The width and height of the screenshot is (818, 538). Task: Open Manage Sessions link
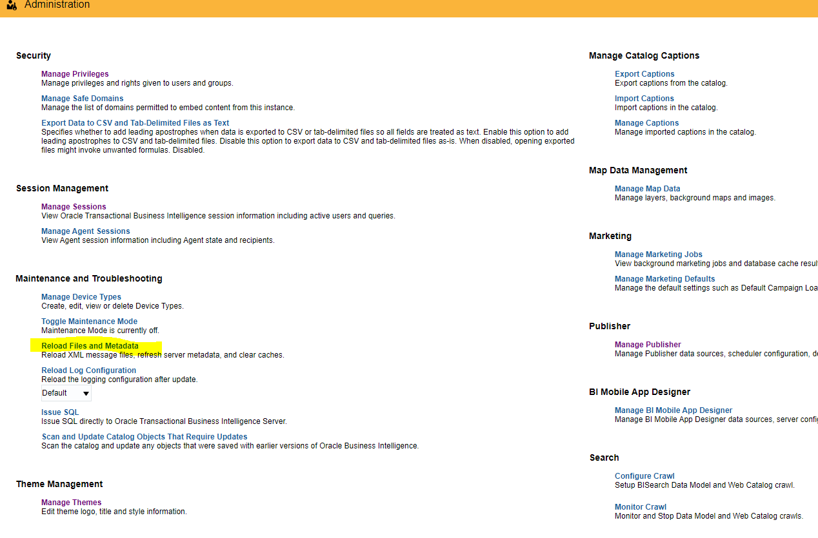coord(74,207)
